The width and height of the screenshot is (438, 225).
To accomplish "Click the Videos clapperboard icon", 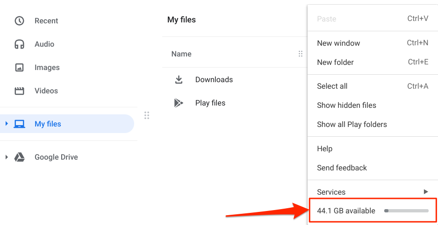I will click(19, 91).
